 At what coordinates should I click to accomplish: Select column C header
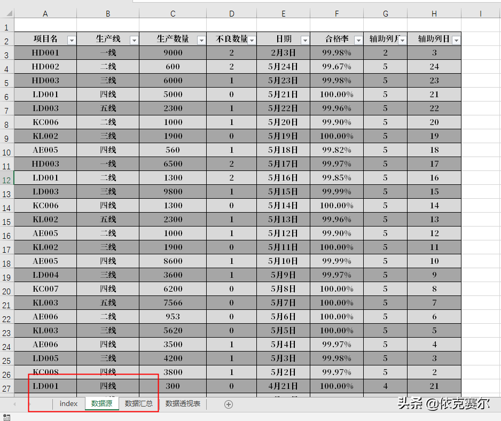[173, 13]
